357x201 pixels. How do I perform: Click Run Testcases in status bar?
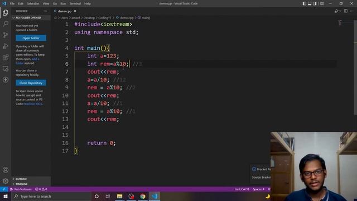point(21,189)
